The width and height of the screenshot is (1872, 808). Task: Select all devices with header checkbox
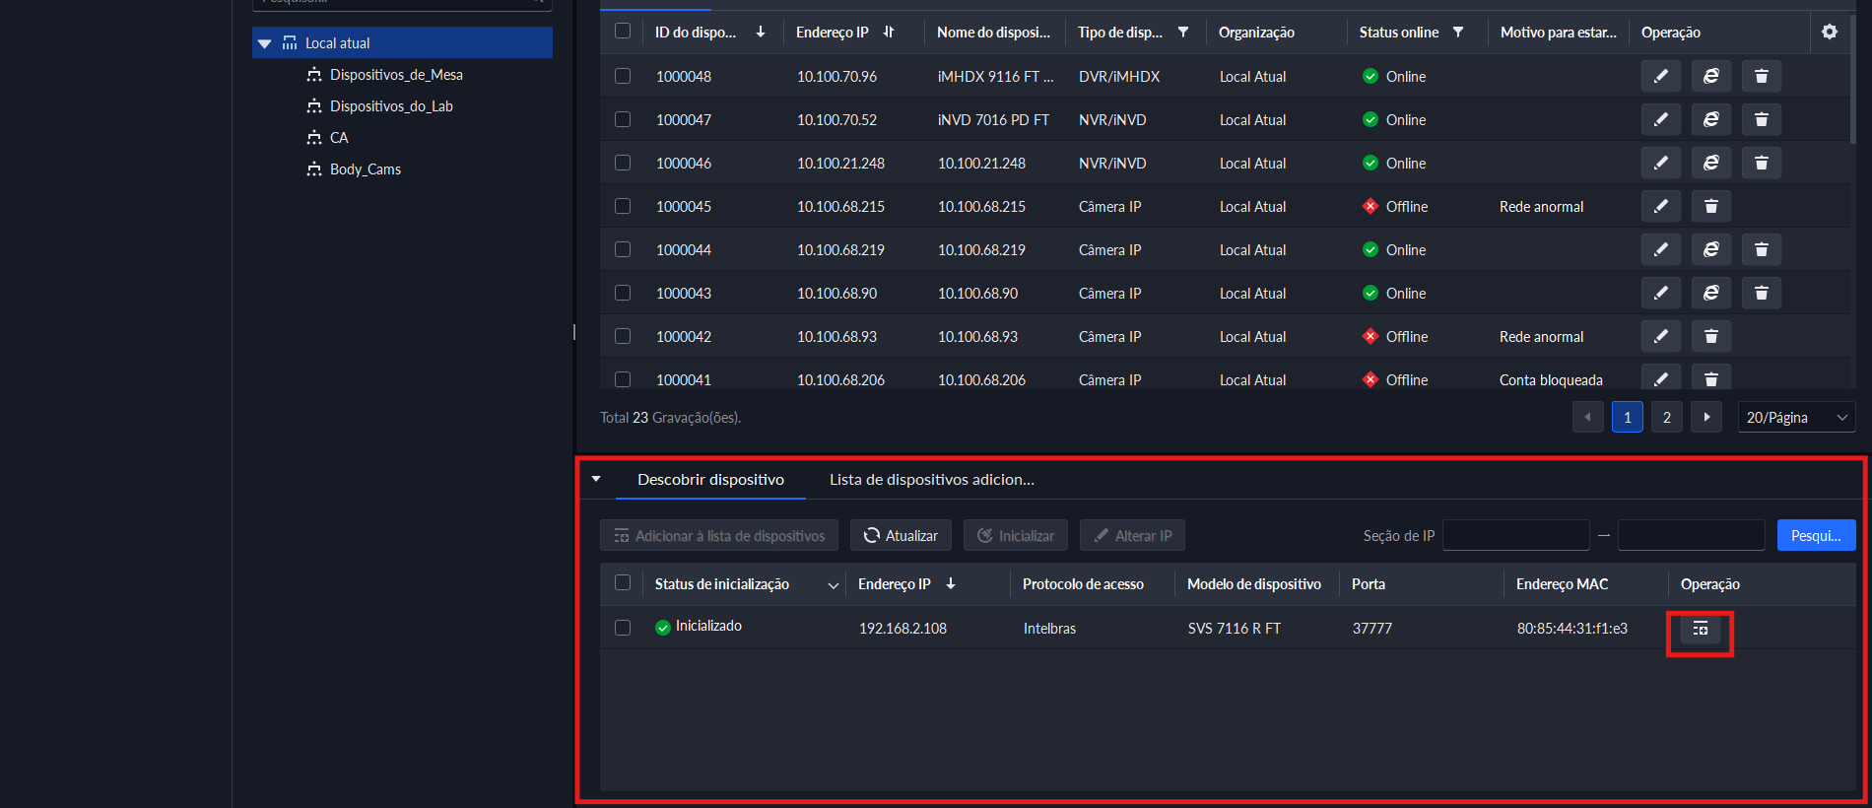click(x=623, y=31)
